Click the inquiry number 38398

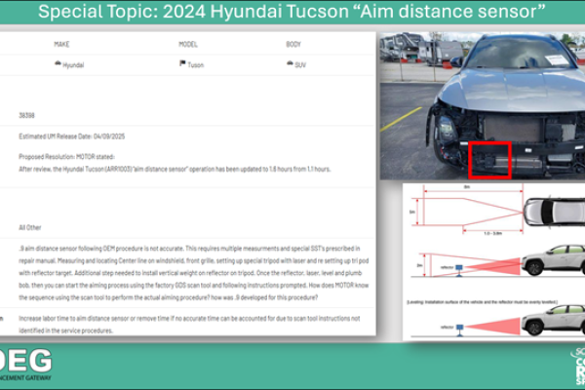coord(28,115)
